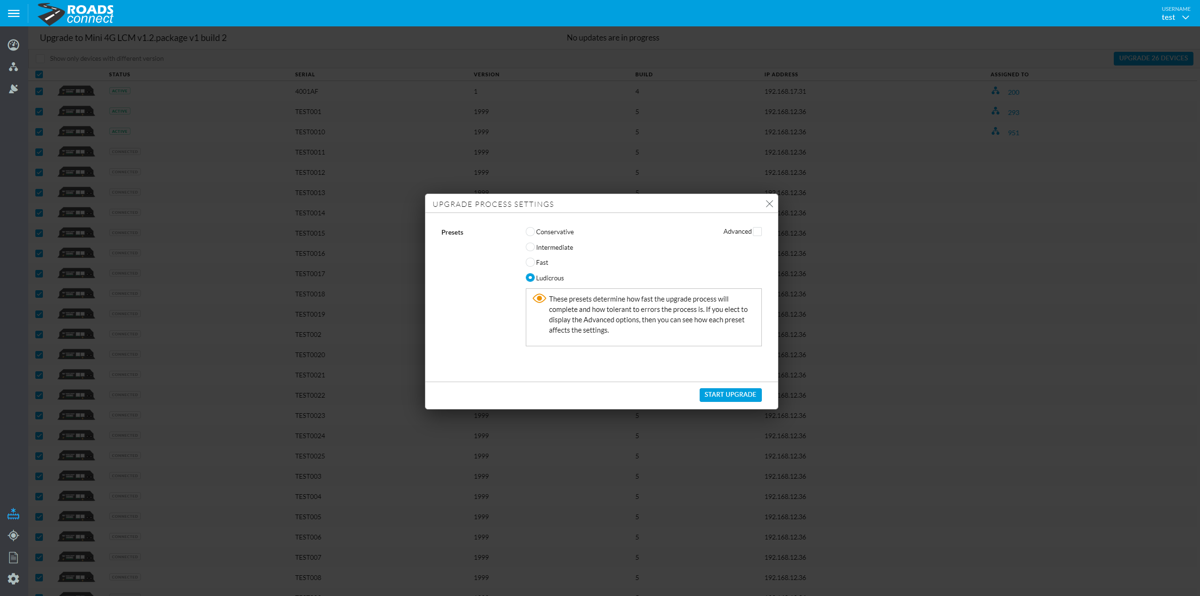Click device image for serial TEST0011
1200x596 pixels.
point(76,152)
